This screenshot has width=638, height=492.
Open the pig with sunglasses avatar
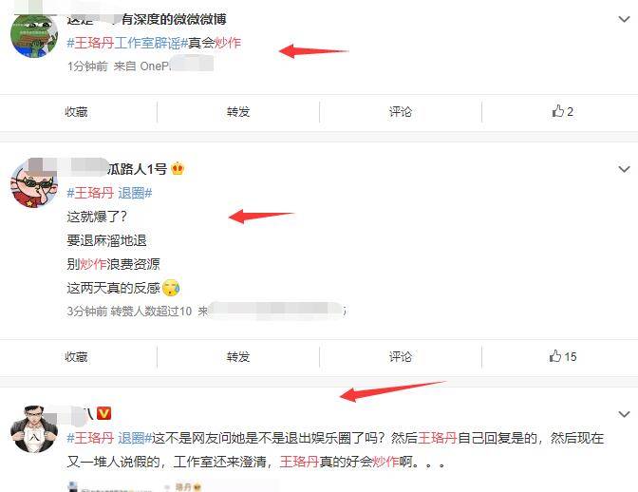tap(34, 184)
